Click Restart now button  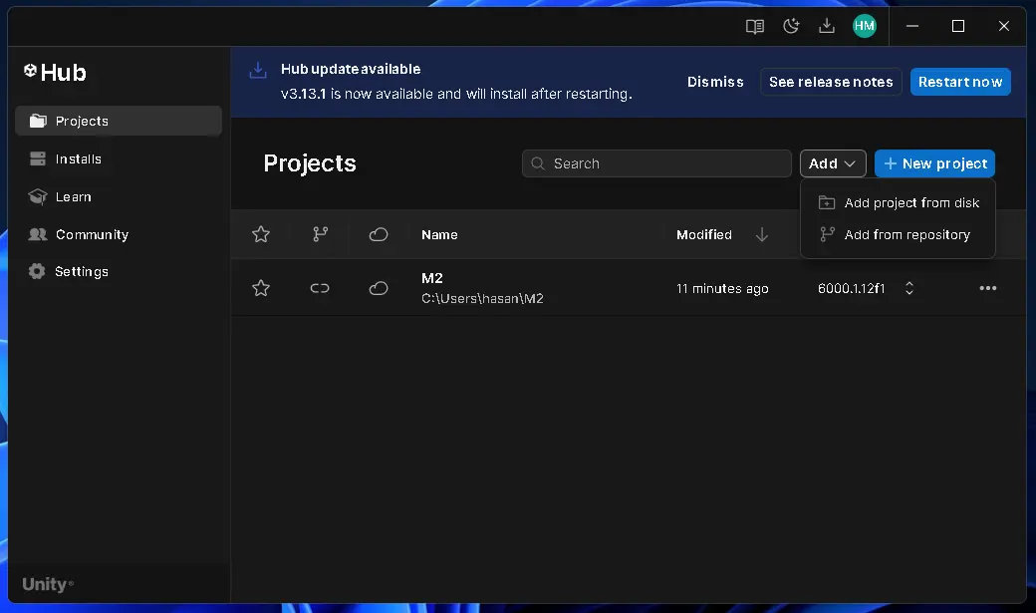coord(960,82)
